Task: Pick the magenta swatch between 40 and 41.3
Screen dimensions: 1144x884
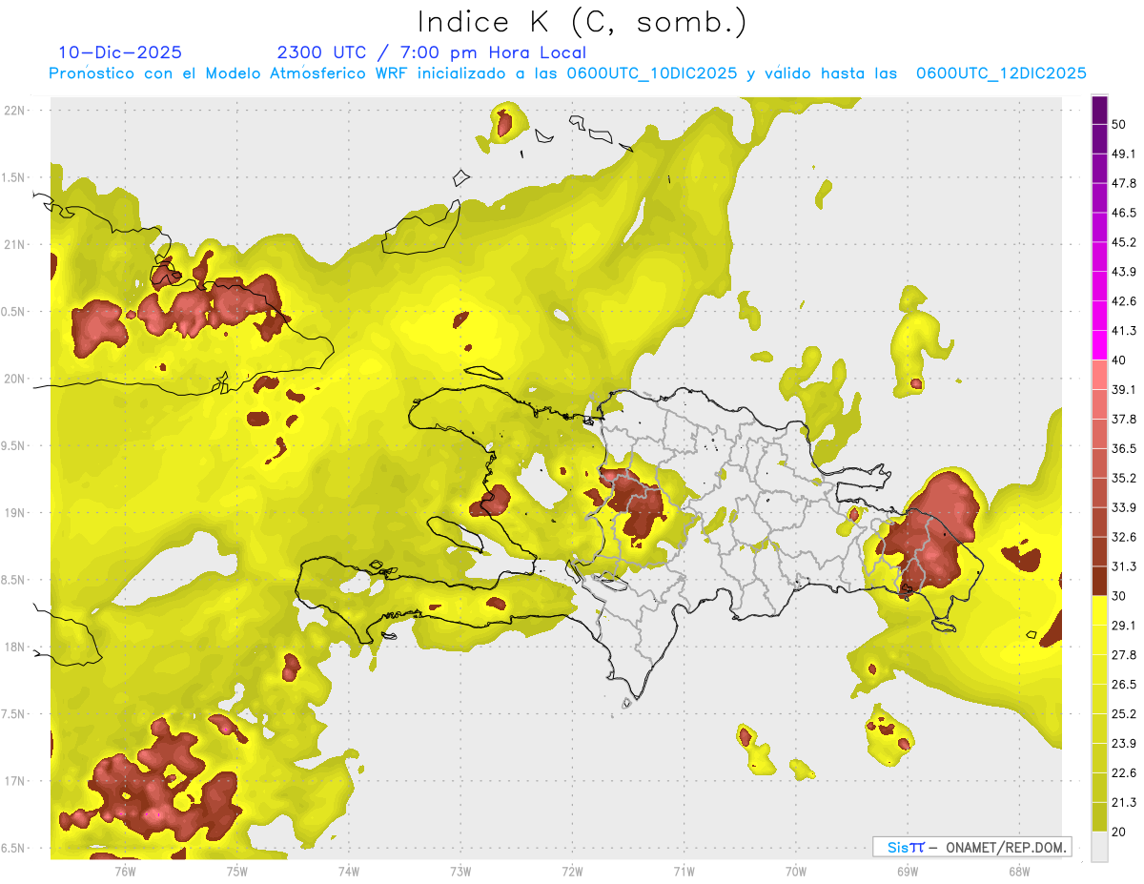Action: (1099, 345)
